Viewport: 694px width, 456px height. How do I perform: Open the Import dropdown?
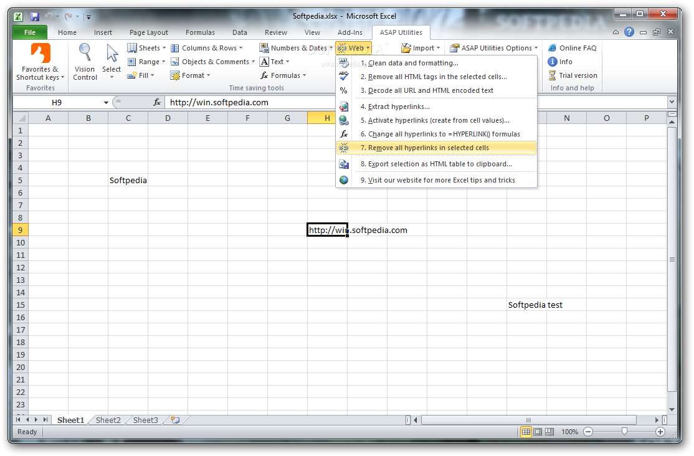(x=421, y=48)
